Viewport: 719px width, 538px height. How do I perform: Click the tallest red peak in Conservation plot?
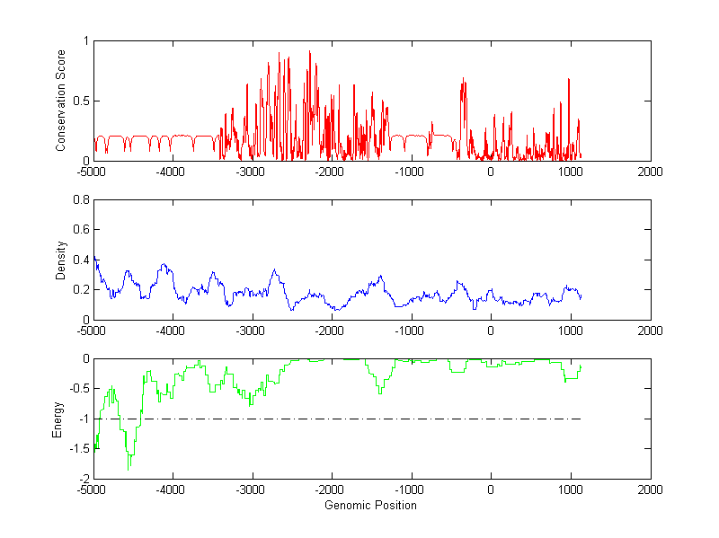[x=310, y=54]
